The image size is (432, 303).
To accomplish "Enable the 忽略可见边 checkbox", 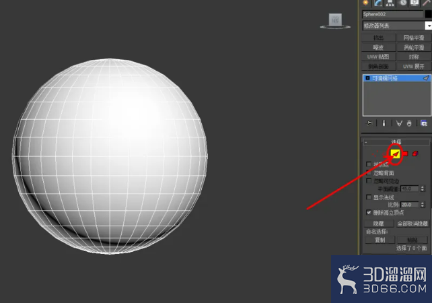I will point(369,181).
